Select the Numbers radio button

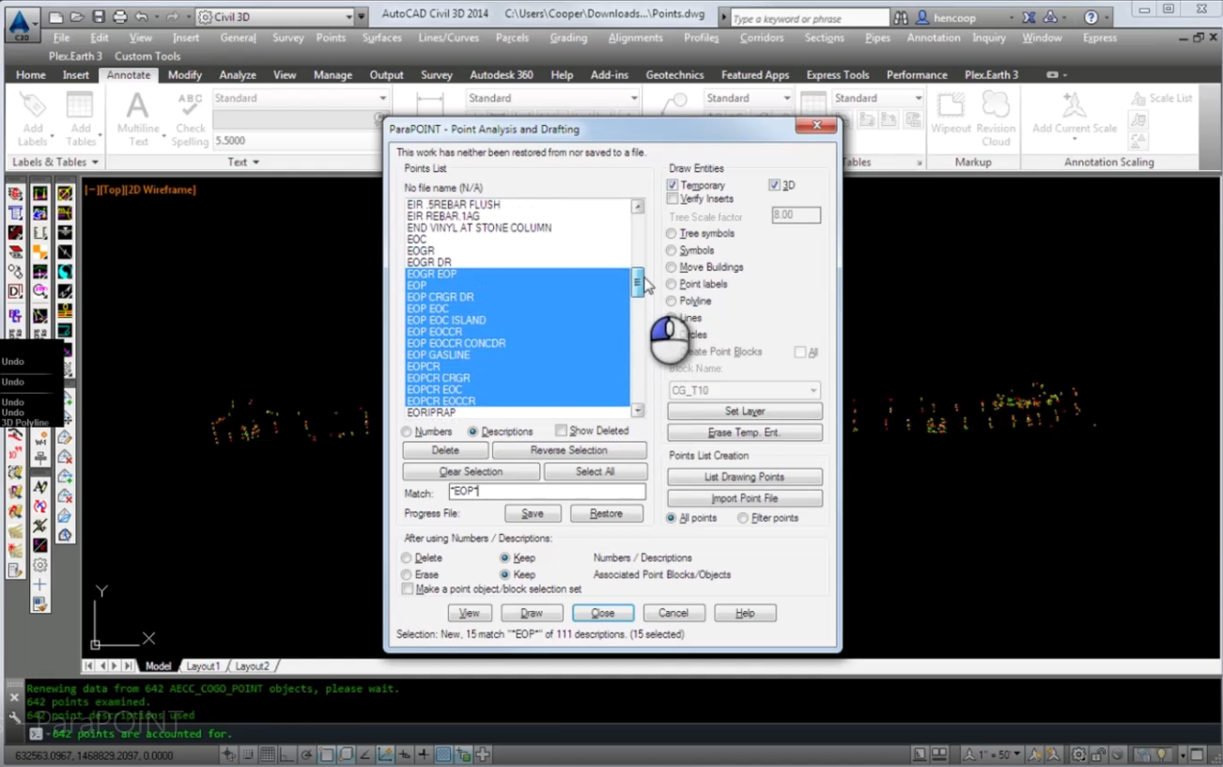pyautogui.click(x=407, y=431)
